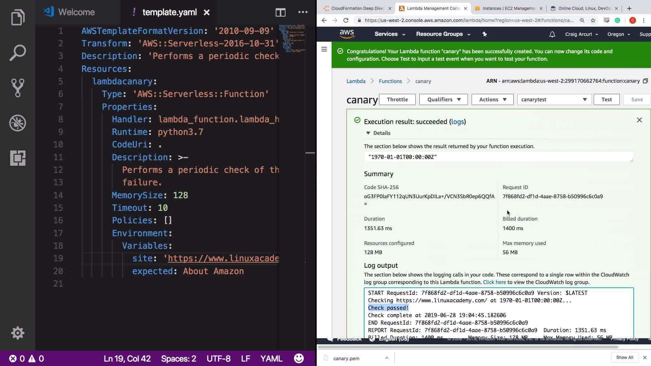
Task: Click the browser address bar URL
Action: pos(469,20)
